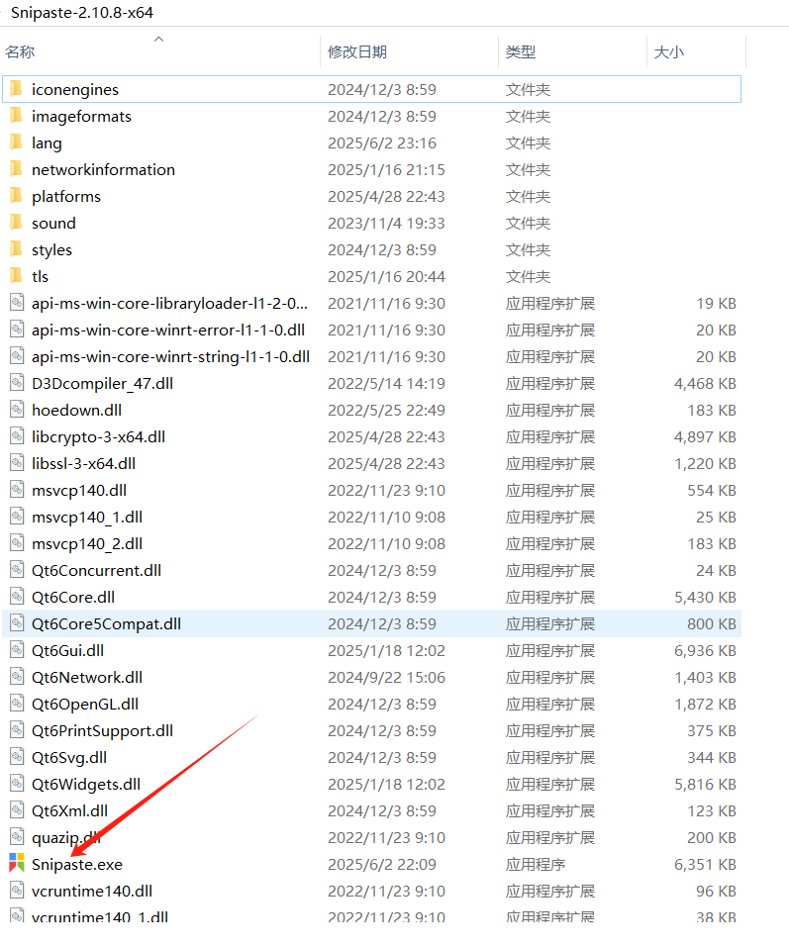This screenshot has width=789, height=946.
Task: Click the libssl-3-x64.dll file icon
Action: click(17, 463)
